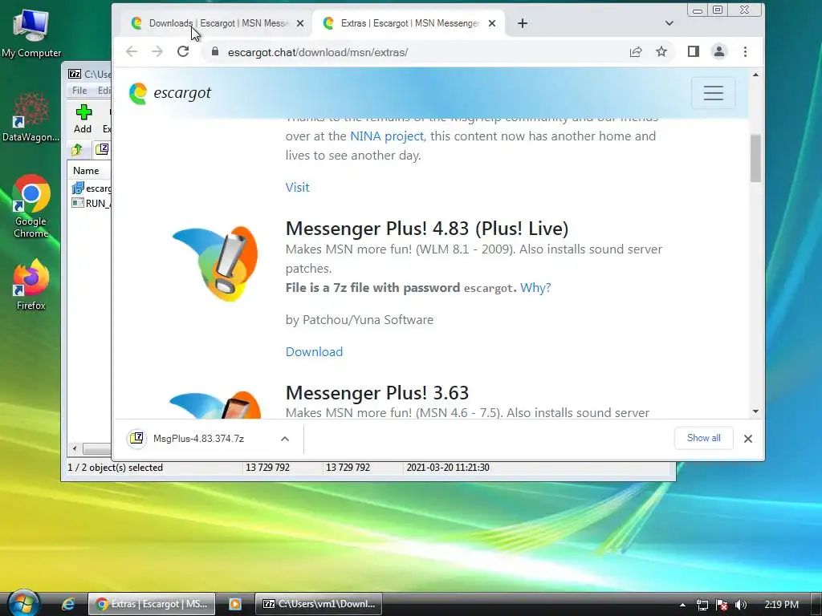Follow the NINA project link
The height and width of the screenshot is (616, 822).
(x=386, y=136)
